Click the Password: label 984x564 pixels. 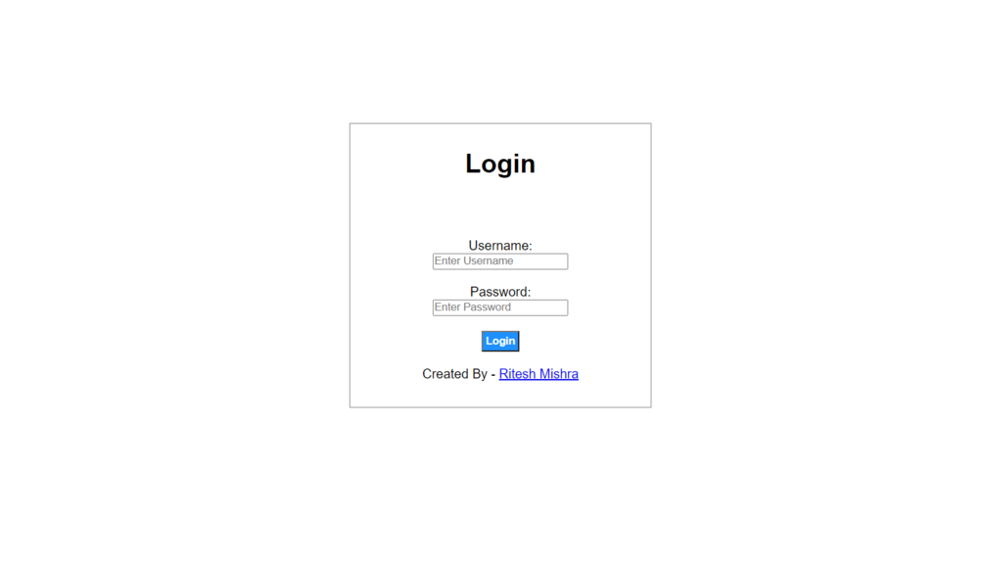coord(500,292)
